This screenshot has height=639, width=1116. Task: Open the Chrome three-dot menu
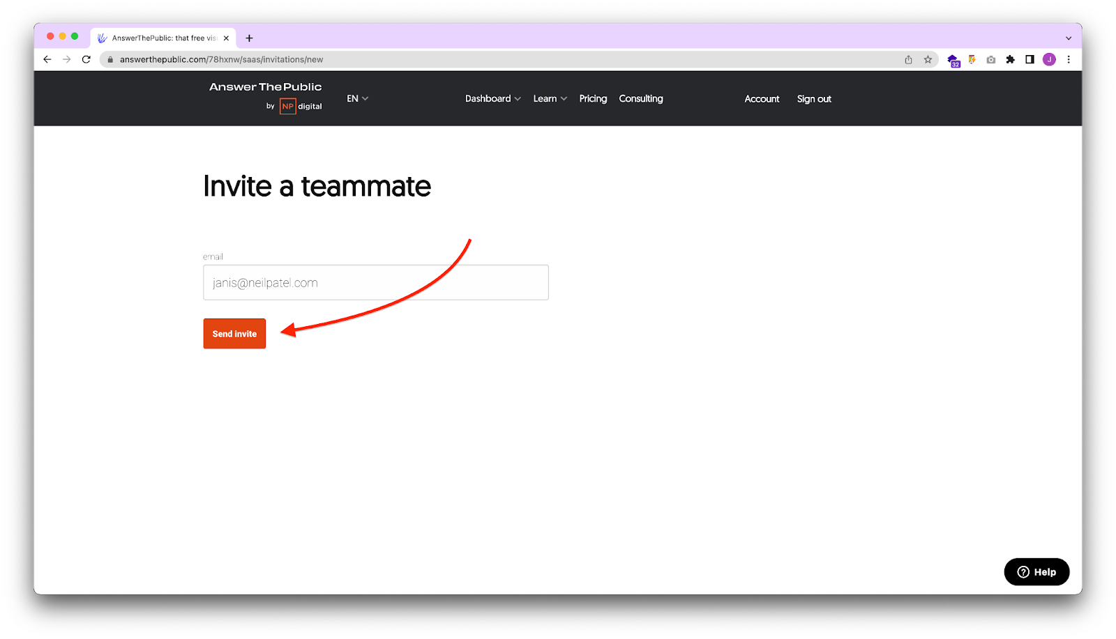pos(1069,60)
